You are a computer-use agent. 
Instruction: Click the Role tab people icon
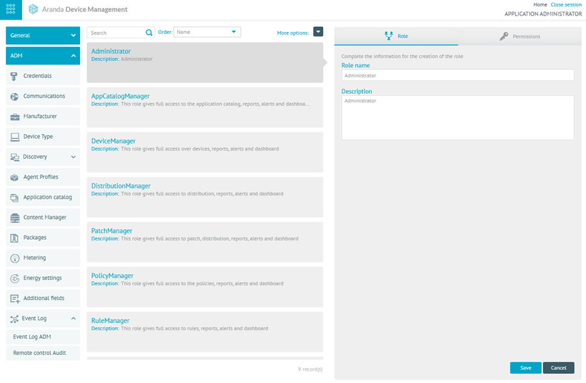[389, 36]
